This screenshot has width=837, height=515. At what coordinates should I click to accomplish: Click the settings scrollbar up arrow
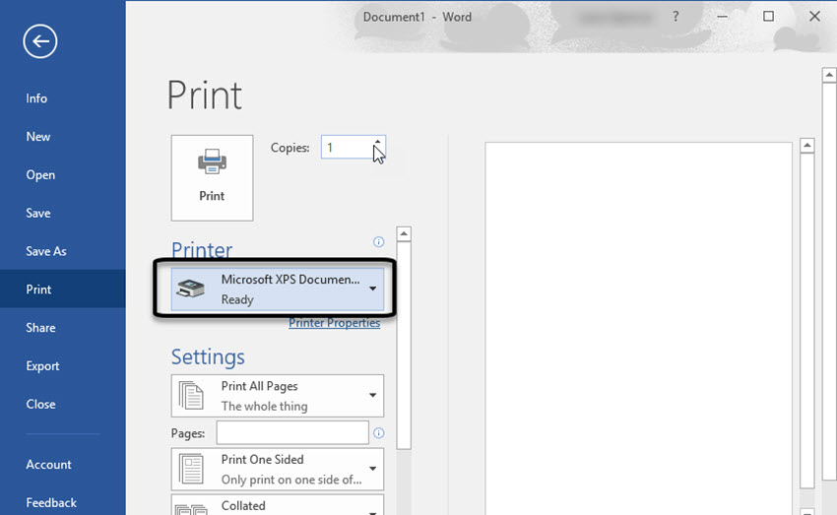tap(404, 233)
